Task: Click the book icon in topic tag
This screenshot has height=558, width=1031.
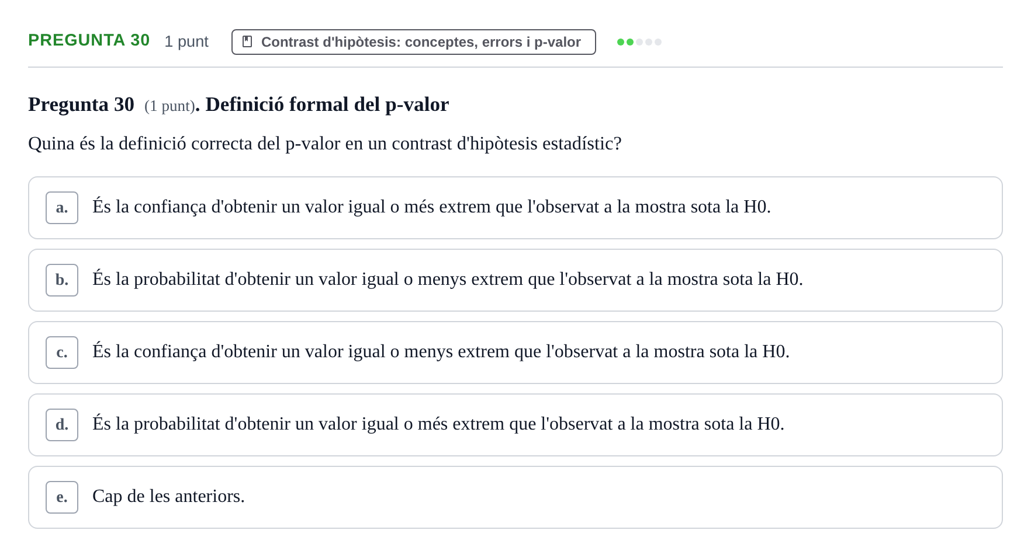Action: pos(247,42)
